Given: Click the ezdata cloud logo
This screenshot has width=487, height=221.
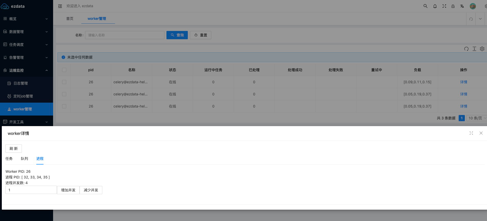Looking at the screenshot, I should pos(5,6).
